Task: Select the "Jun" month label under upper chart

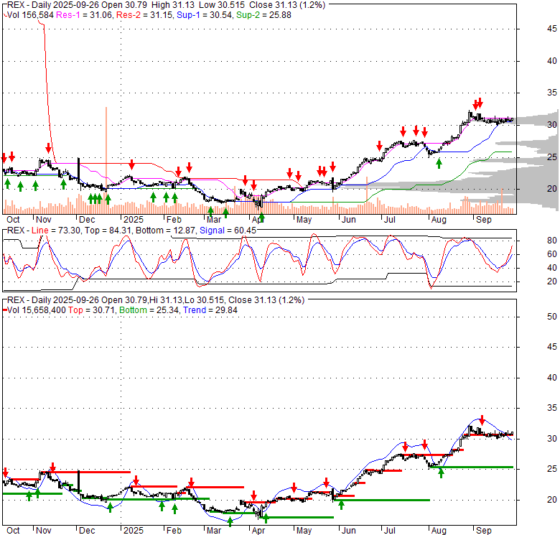Action: [x=349, y=220]
